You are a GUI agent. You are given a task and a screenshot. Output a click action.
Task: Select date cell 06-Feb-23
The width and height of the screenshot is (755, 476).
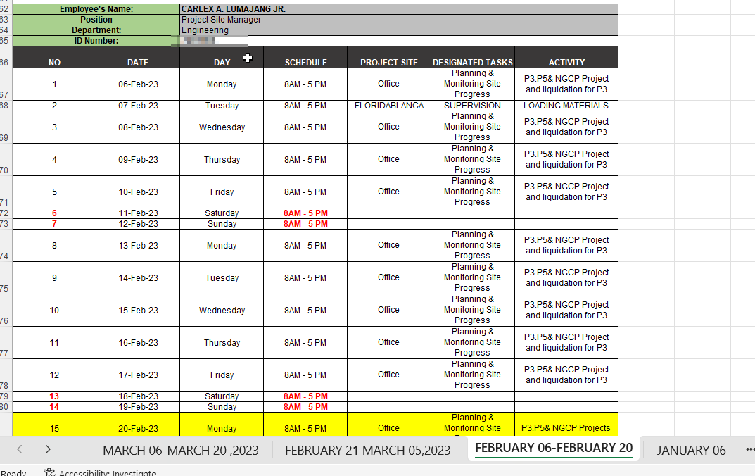click(138, 84)
